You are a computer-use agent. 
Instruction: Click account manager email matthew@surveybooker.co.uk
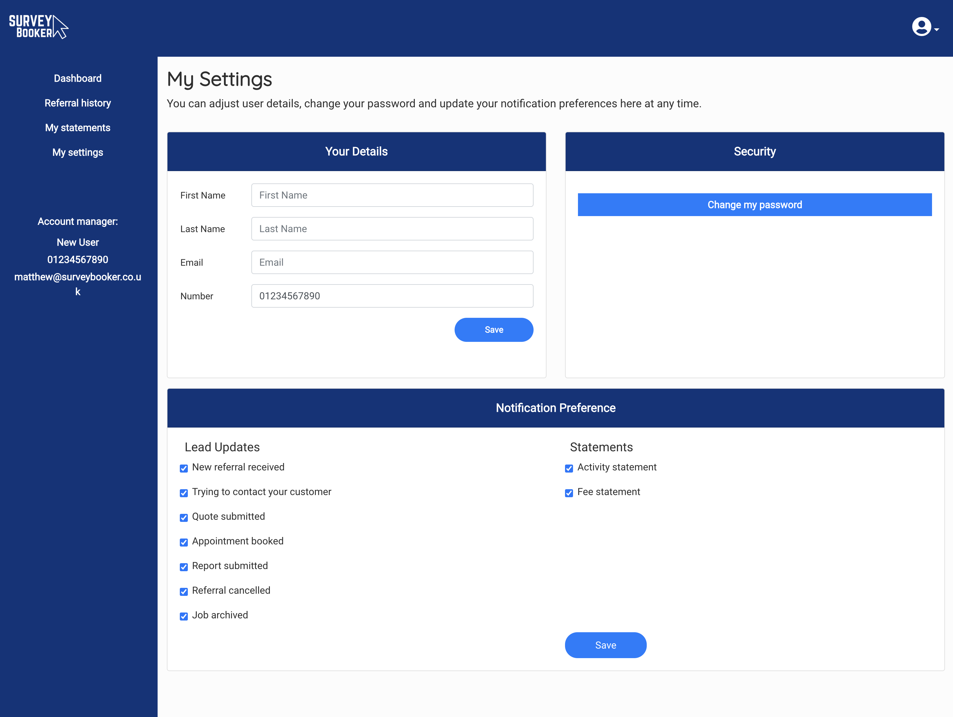pyautogui.click(x=77, y=284)
